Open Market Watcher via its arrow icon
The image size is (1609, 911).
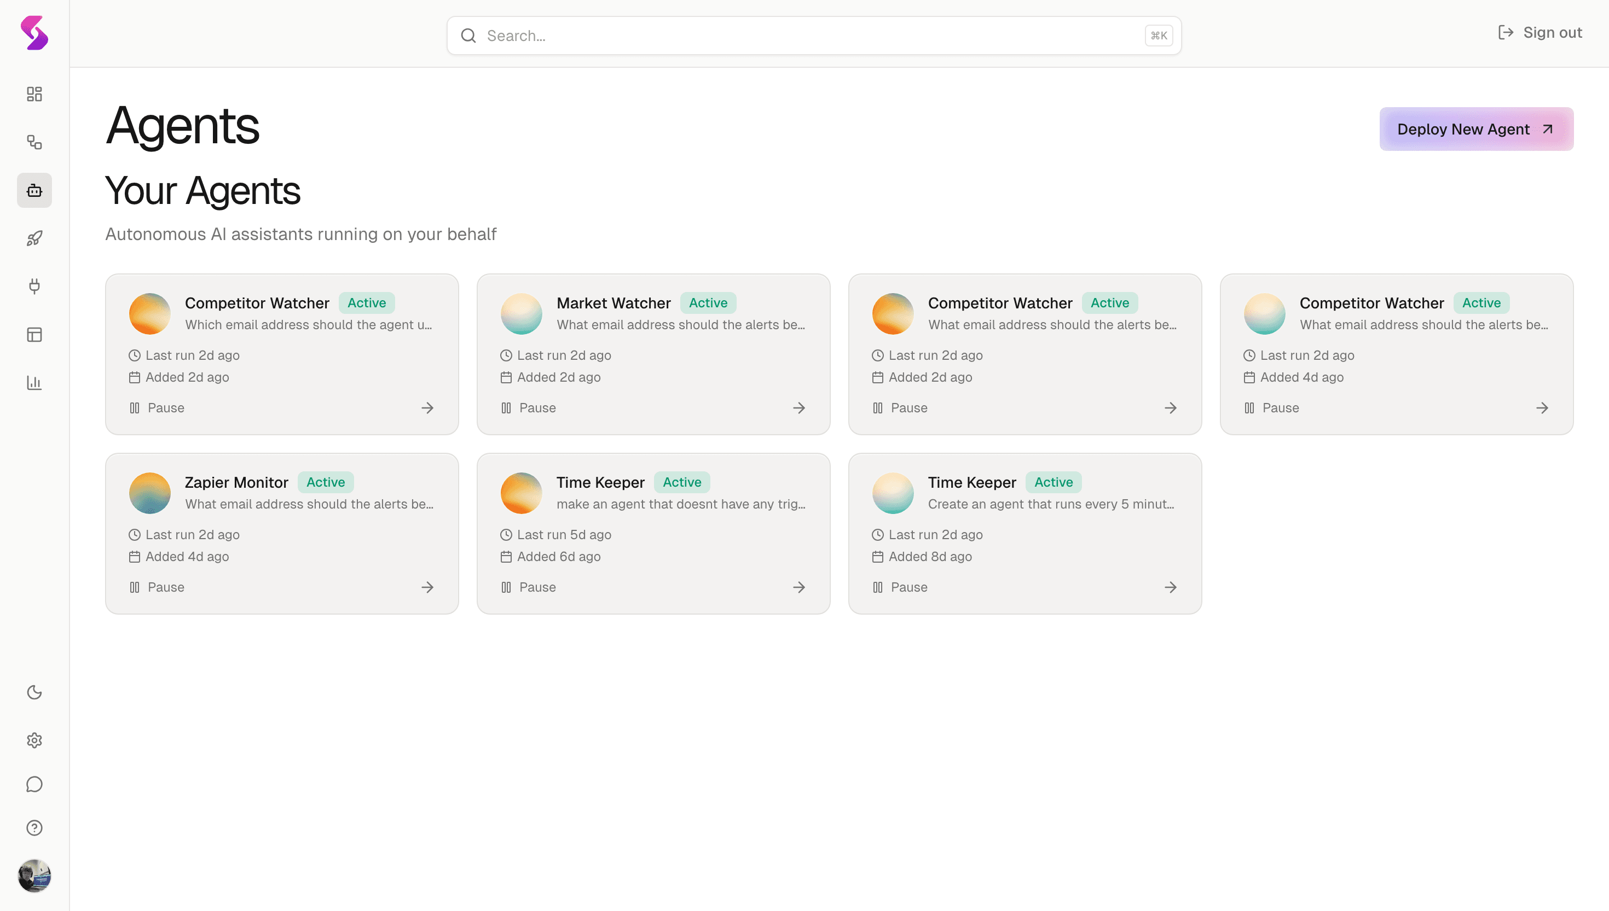(799, 408)
